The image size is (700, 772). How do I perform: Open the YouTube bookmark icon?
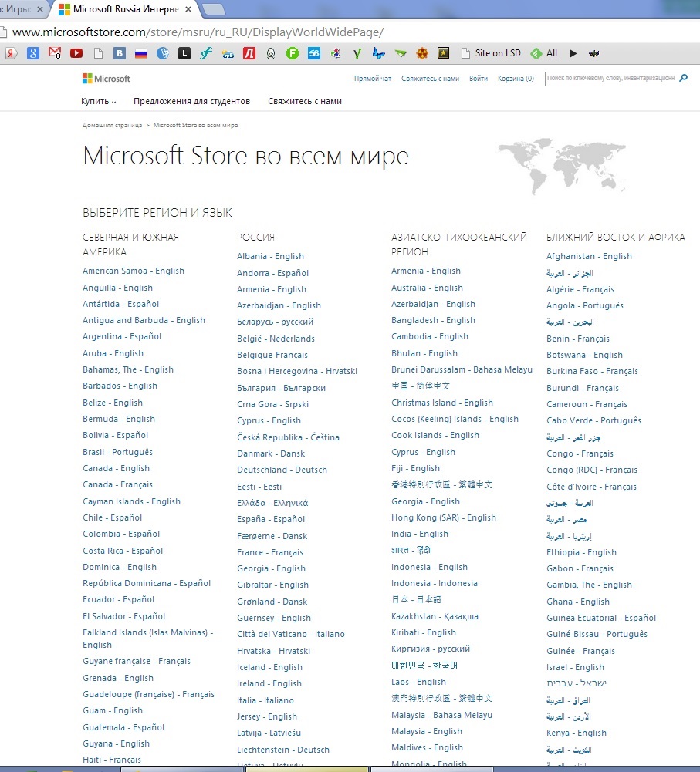pyautogui.click(x=76, y=53)
